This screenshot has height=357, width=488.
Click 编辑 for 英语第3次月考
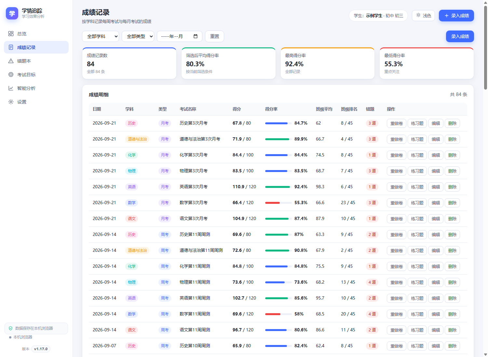(x=436, y=187)
